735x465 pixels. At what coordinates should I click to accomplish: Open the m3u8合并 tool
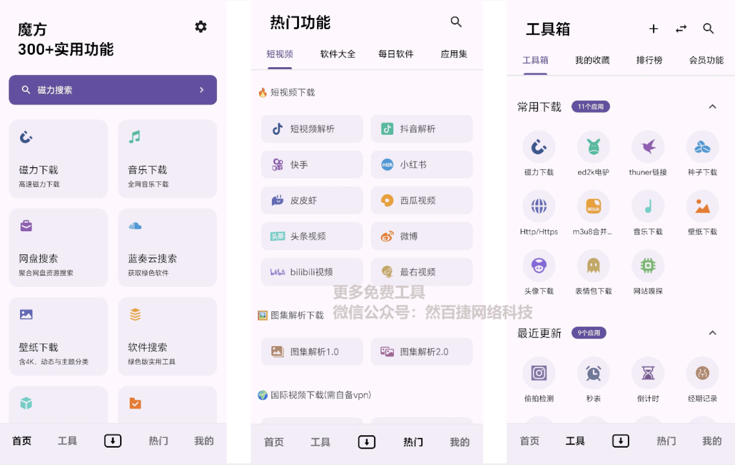click(x=593, y=213)
